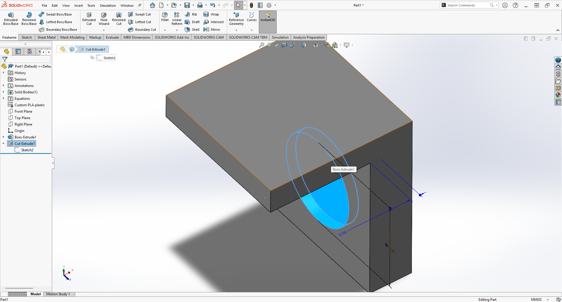Open the Curves tool

[x=251, y=17]
